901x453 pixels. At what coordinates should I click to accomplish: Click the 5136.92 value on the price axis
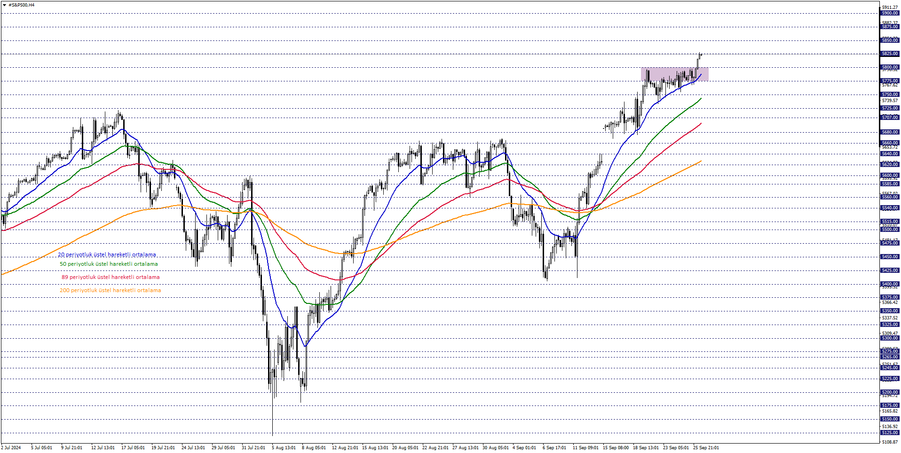890,427
